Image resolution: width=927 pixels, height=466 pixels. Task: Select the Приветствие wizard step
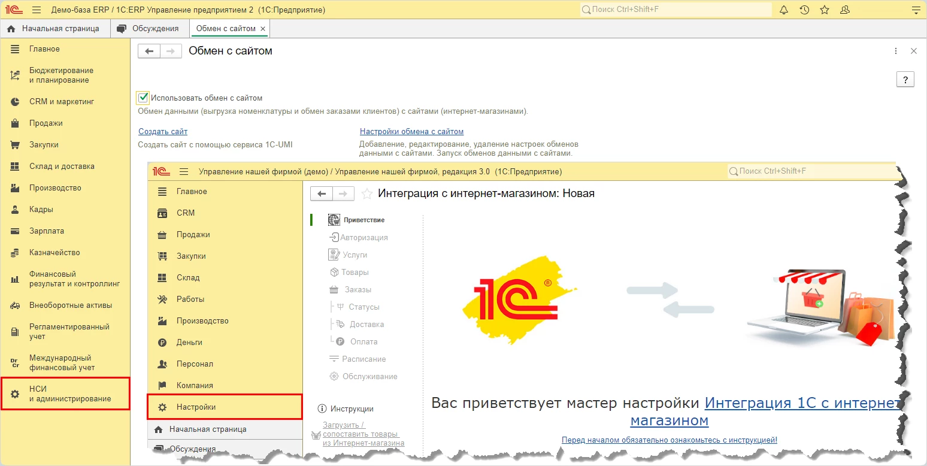coord(357,220)
